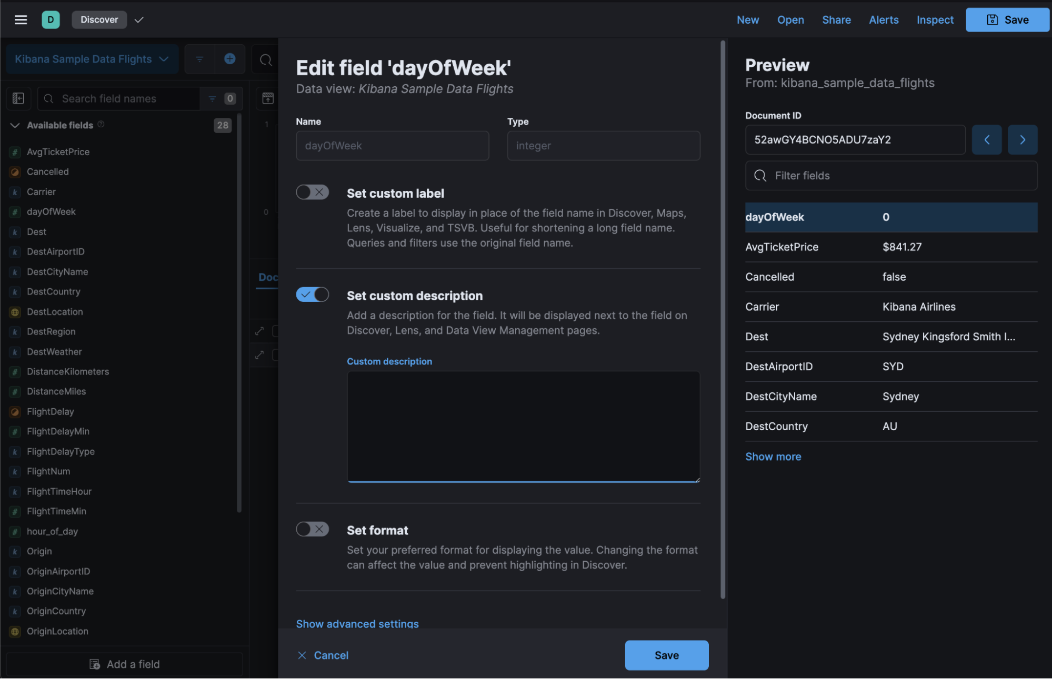This screenshot has height=679, width=1052.
Task: Disable the Set custom description switch
Action: coord(312,295)
